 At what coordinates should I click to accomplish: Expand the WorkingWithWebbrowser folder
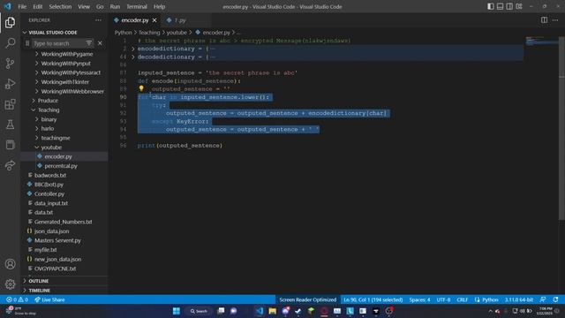[72, 91]
